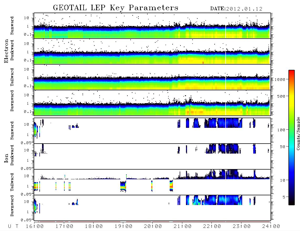This screenshot has width=300, height=231.
Task: Click the 18:00 time axis label
Action: [94, 226]
